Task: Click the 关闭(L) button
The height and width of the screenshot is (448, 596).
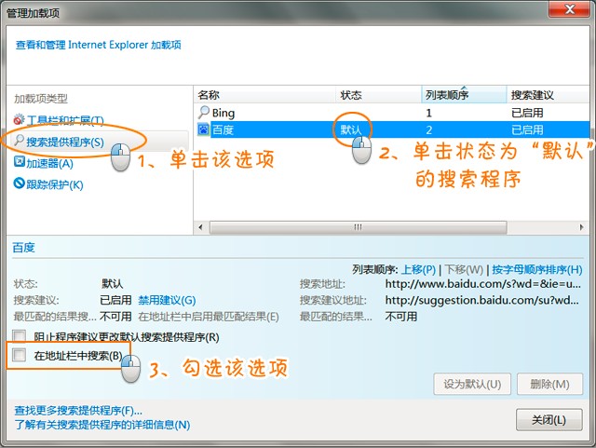Action: [x=549, y=420]
